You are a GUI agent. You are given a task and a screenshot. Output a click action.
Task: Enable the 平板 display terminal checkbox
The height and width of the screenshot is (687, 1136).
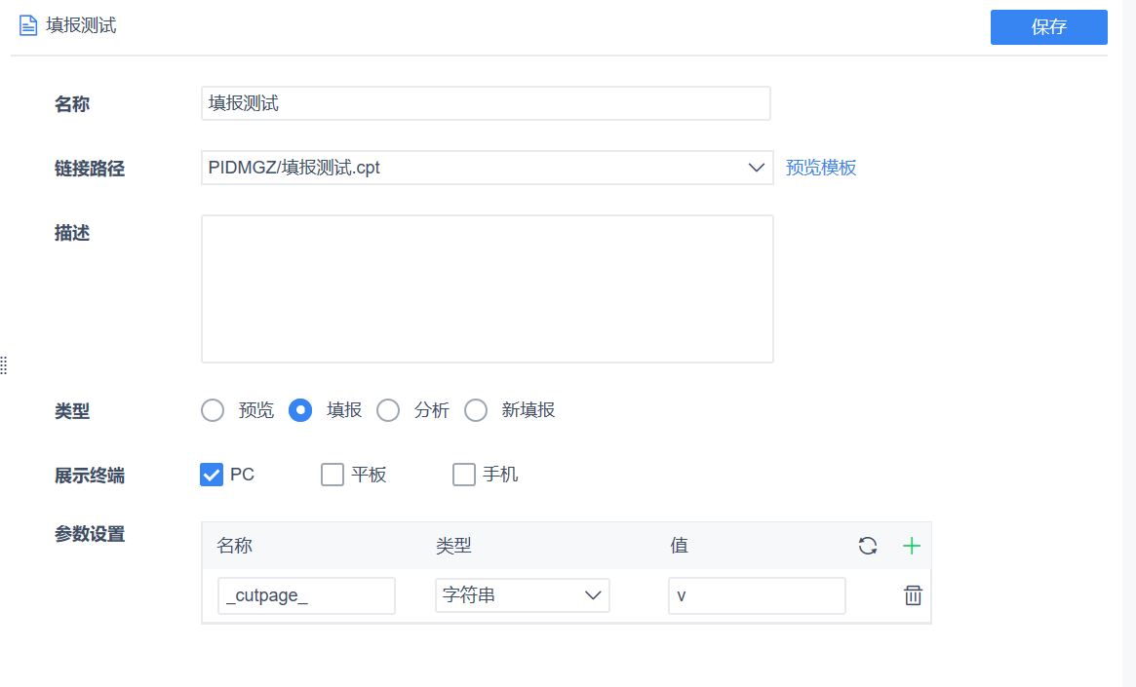332,475
